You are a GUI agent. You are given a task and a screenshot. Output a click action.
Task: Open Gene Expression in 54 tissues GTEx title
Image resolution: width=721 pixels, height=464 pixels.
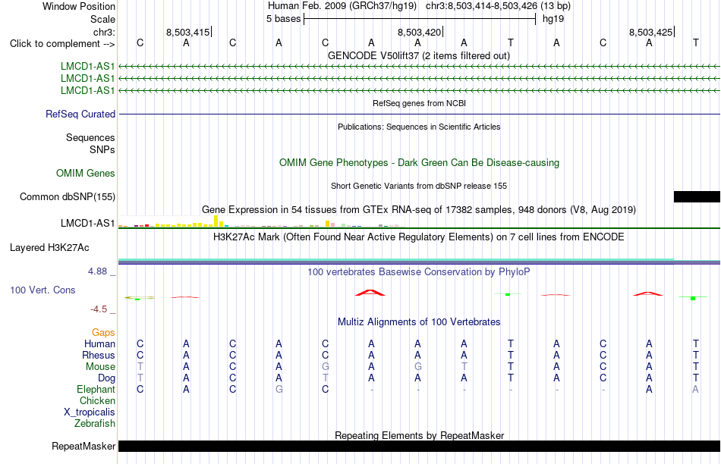pyautogui.click(x=419, y=209)
